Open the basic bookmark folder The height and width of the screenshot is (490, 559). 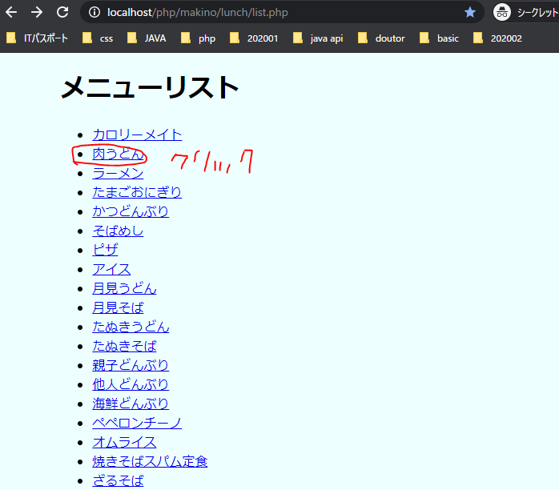[x=439, y=38]
